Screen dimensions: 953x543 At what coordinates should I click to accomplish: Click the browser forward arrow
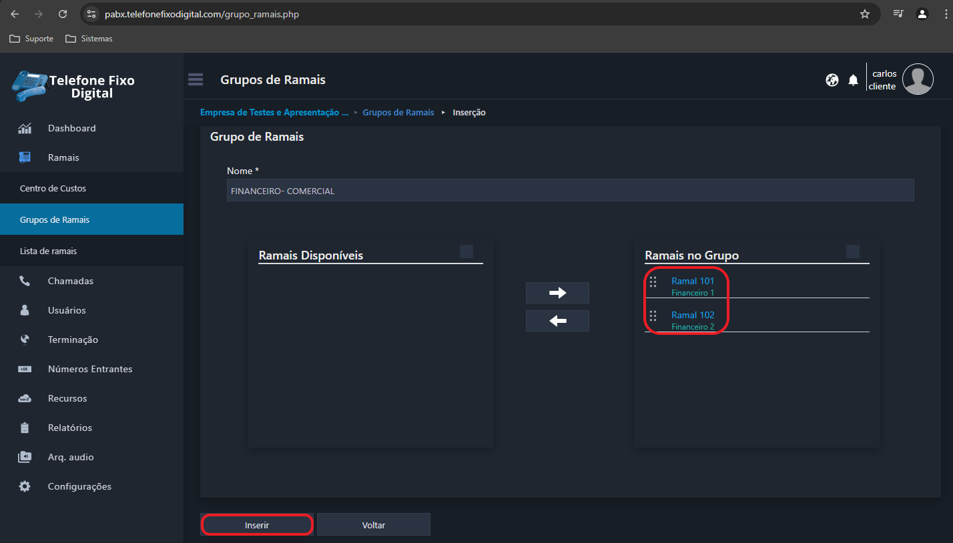click(39, 14)
